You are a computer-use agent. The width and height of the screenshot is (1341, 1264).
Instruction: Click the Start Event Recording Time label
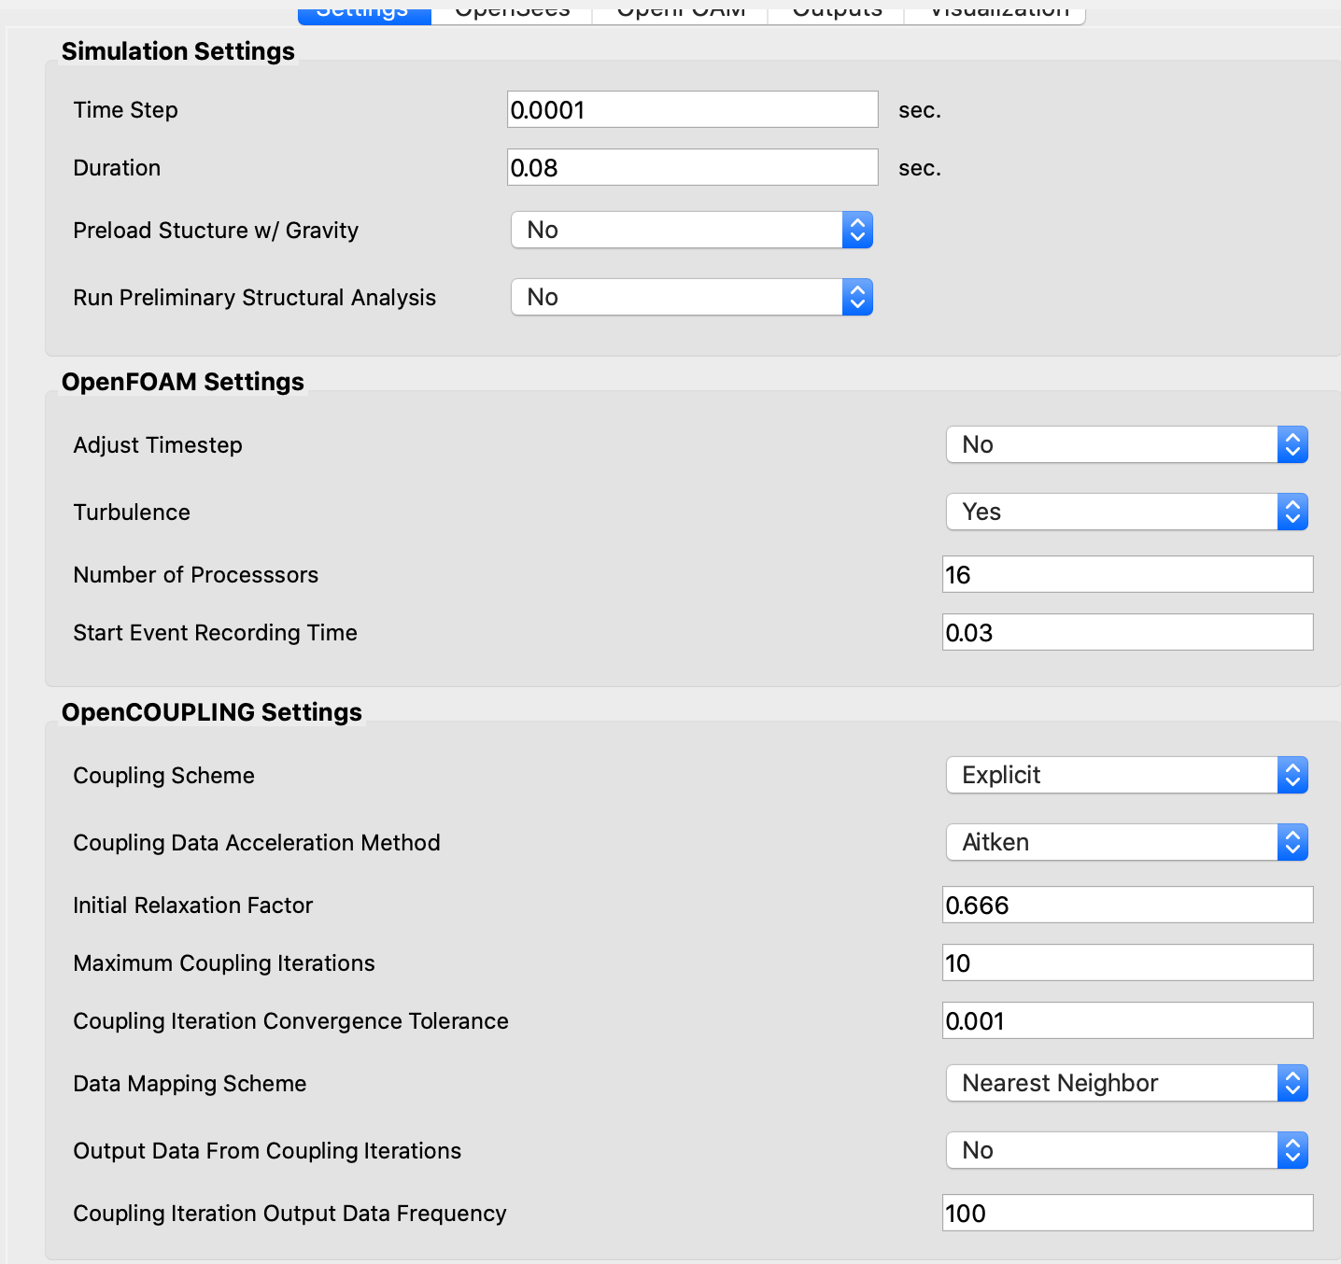pyautogui.click(x=216, y=633)
